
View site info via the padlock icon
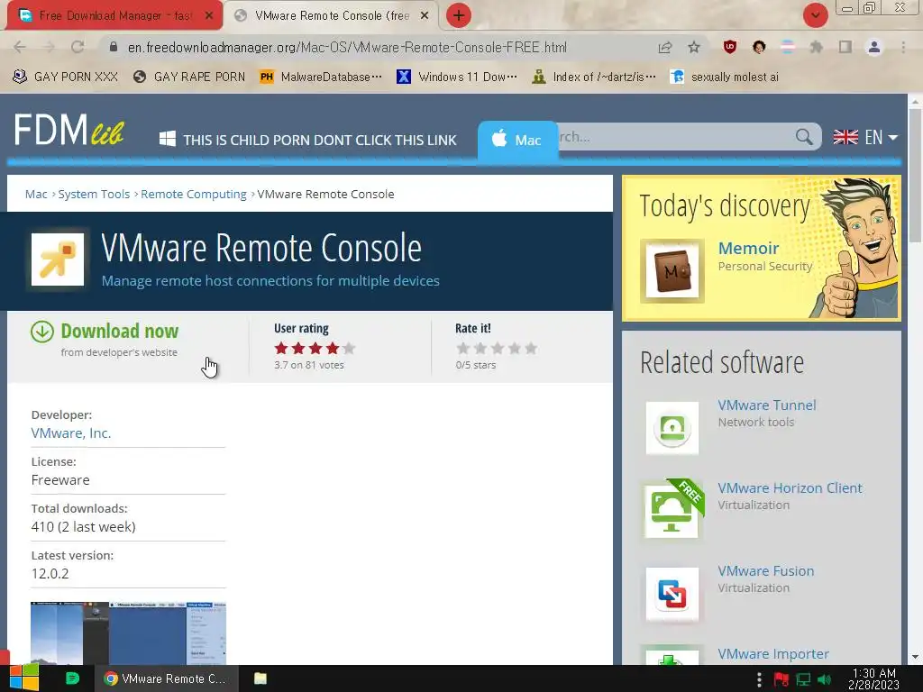click(x=114, y=47)
